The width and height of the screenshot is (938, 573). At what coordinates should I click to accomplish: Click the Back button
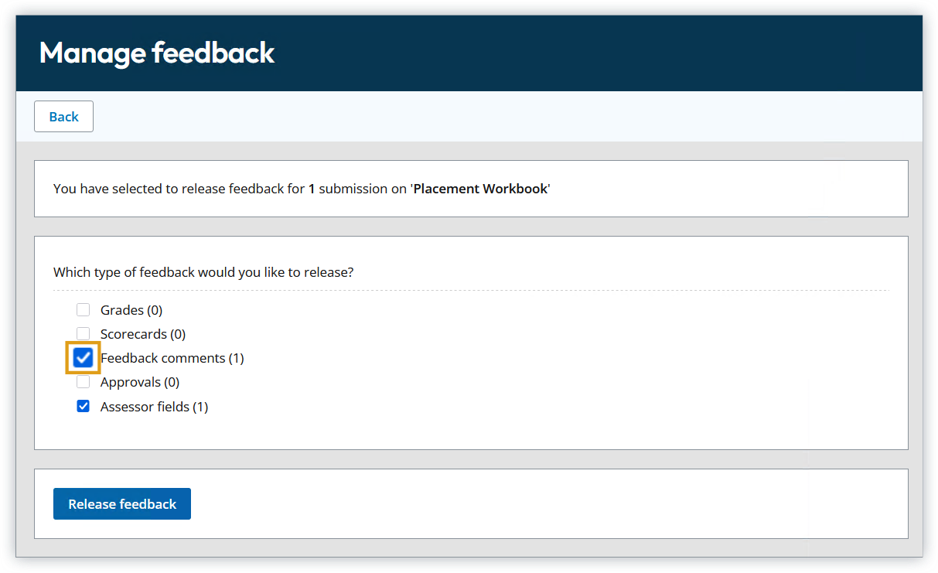click(x=63, y=117)
